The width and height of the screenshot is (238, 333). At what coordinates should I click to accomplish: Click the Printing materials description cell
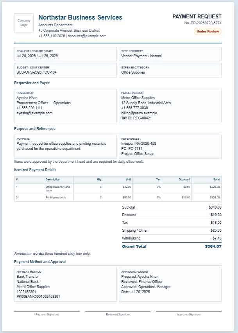coord(59,198)
